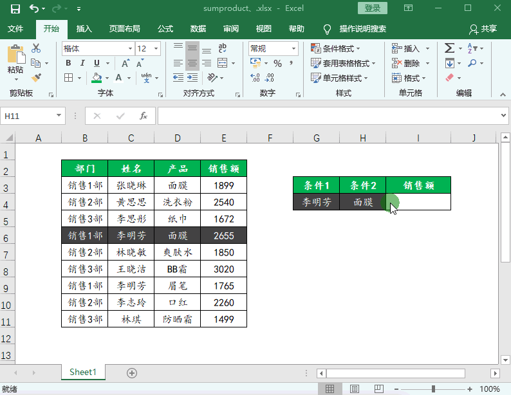
Task: Align text to middle vertically
Action: [x=192, y=48]
